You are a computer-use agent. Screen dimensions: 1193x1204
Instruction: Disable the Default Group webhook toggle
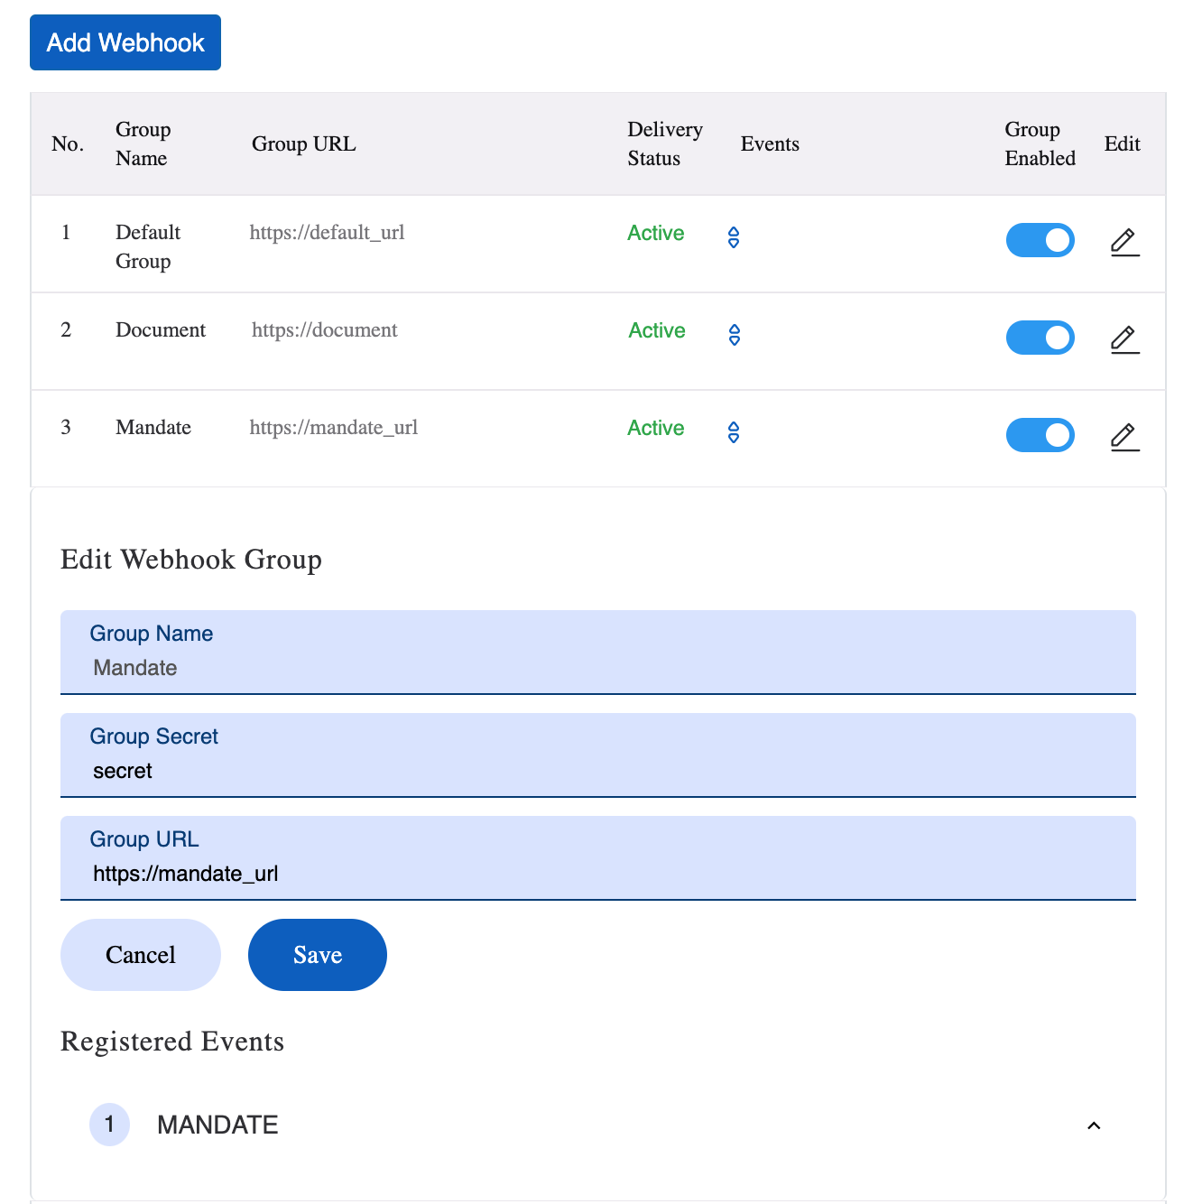[x=1040, y=240]
